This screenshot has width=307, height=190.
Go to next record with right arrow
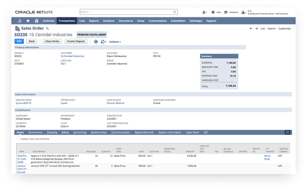[x=256, y=28]
